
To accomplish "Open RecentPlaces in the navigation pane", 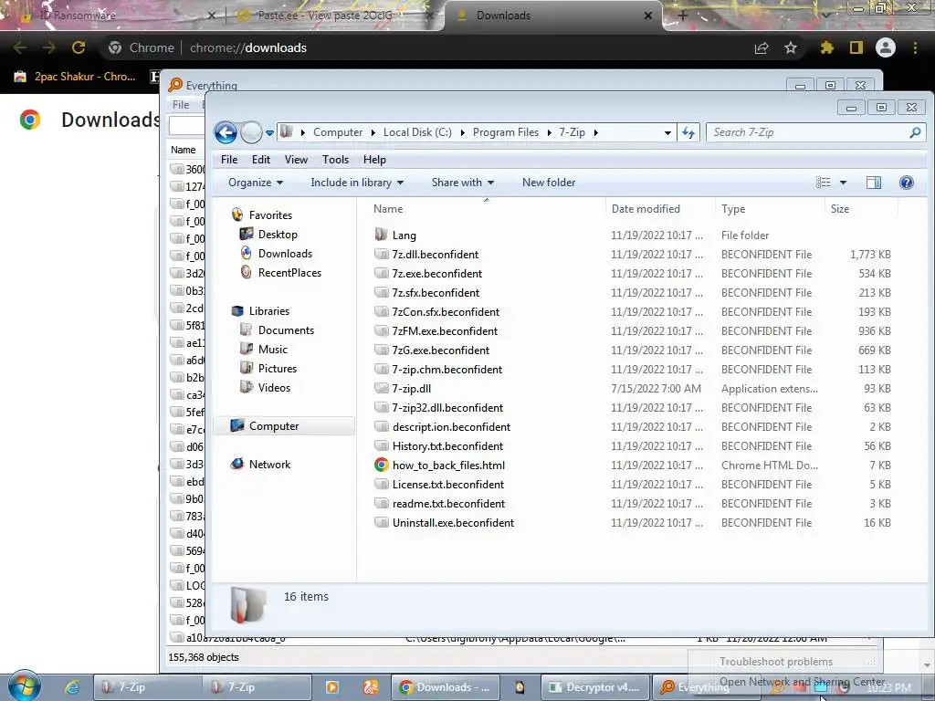I will tap(289, 272).
